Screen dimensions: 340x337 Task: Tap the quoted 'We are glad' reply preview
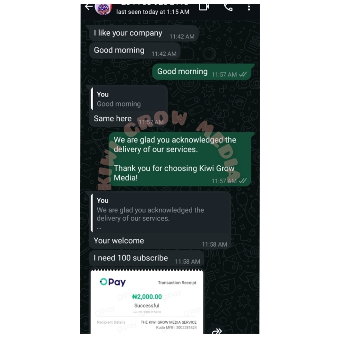coord(160,213)
